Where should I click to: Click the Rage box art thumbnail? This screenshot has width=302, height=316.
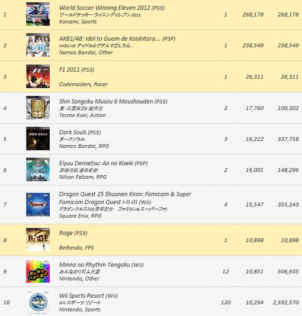(38, 240)
